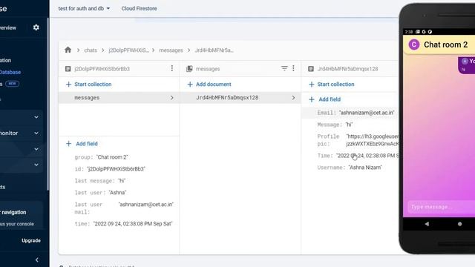Open project settings gear icon

coord(36,27)
